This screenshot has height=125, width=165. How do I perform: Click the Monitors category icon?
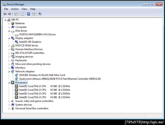pyautogui.click(x=13, y=68)
